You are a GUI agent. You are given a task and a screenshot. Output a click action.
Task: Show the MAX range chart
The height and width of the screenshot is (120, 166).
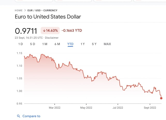pyautogui.click(x=107, y=44)
